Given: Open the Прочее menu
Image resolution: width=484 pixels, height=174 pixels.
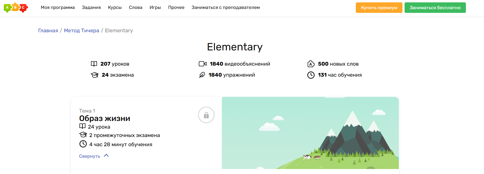Looking at the screenshot, I should tap(176, 8).
